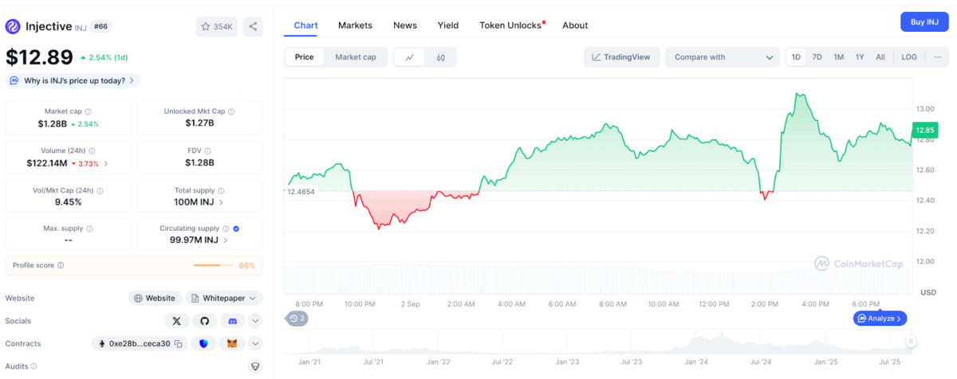This screenshot has width=957, height=379.
Task: Open Injective's Discord link
Action: click(232, 321)
